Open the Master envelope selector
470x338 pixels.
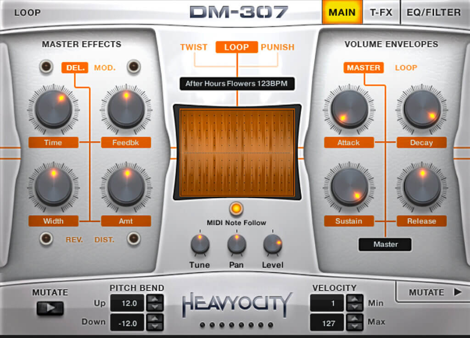pyautogui.click(x=385, y=244)
